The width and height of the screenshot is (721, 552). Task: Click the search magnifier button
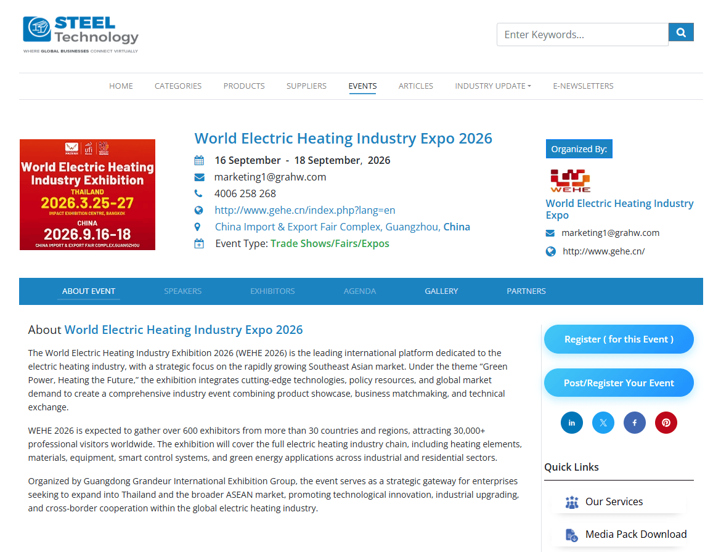point(681,32)
